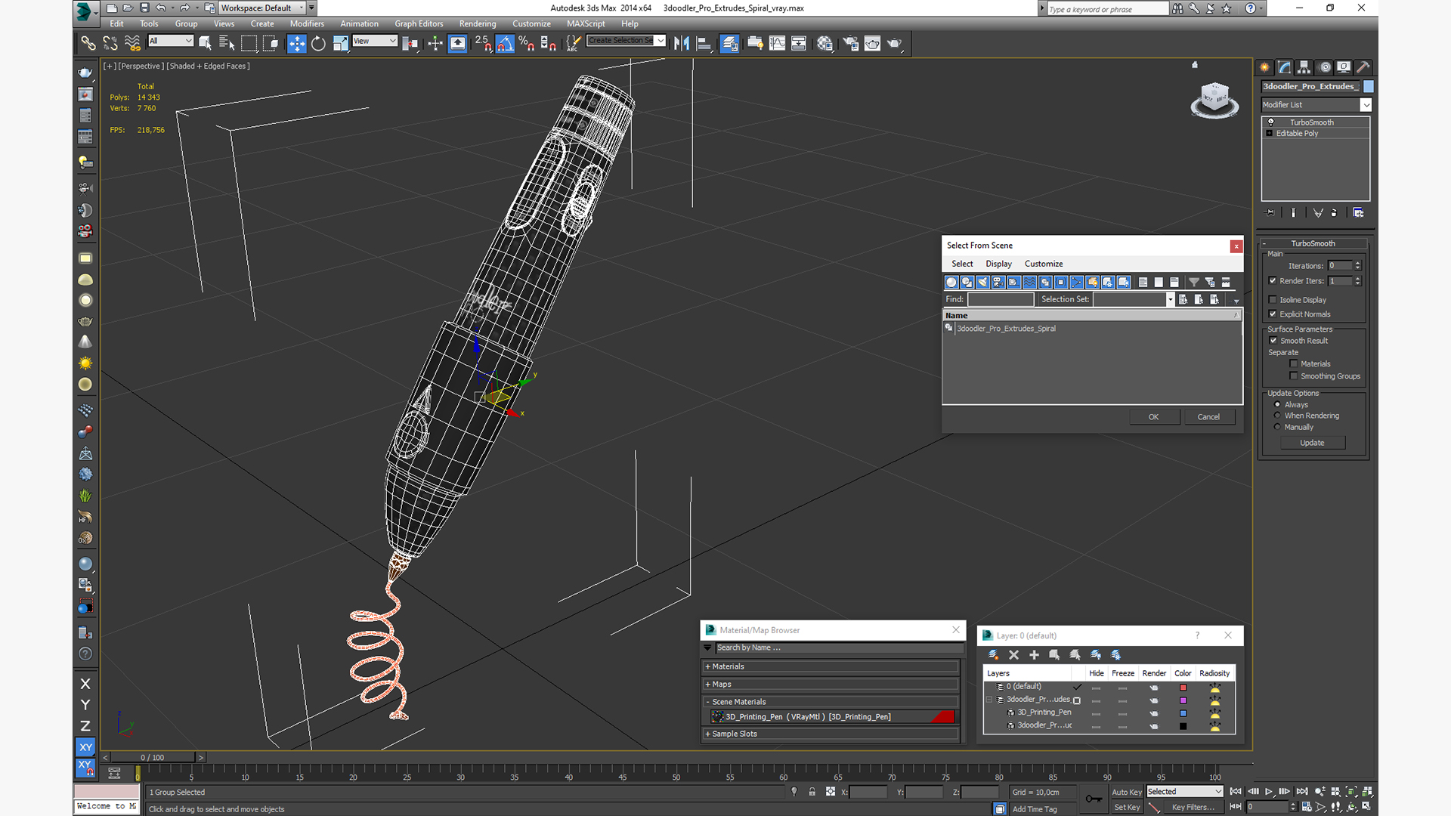Screen dimensions: 1451x816
Task: Open the Create panel star icon
Action: coord(1265,67)
